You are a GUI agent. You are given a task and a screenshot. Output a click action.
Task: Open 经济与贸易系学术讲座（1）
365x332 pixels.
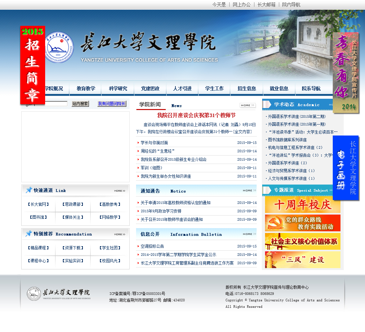click(291, 171)
